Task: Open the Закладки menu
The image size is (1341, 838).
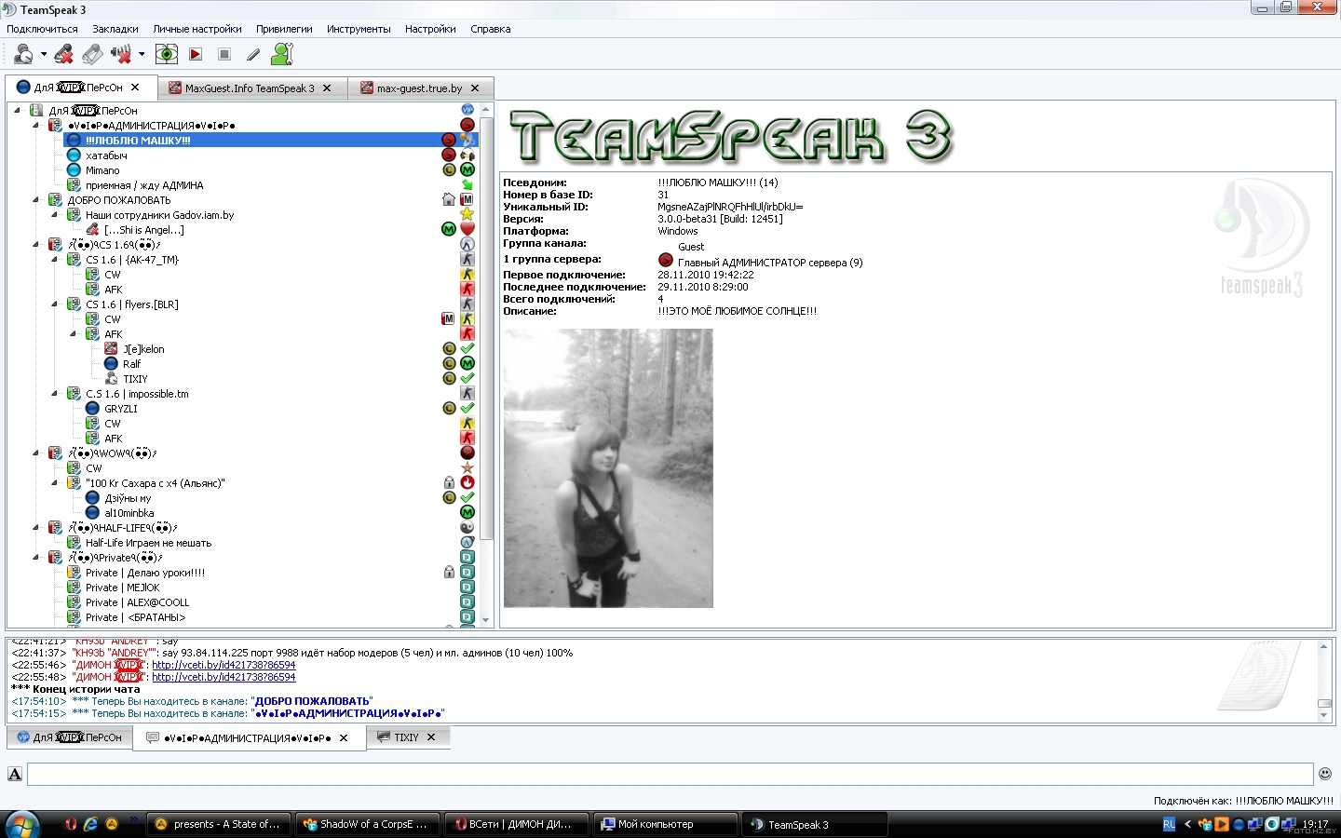Action: (x=115, y=29)
